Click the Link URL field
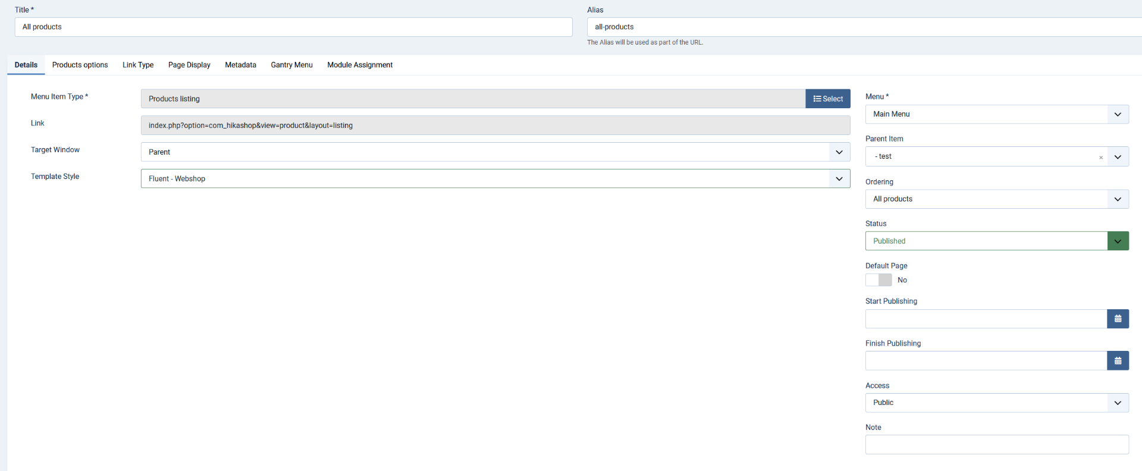 pyautogui.click(x=495, y=125)
